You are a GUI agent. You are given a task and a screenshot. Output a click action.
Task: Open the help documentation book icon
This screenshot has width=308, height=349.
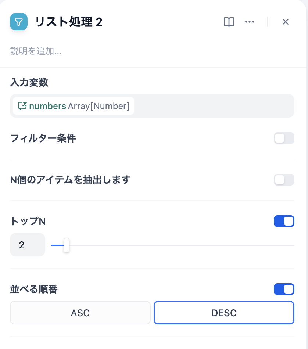pyautogui.click(x=229, y=22)
